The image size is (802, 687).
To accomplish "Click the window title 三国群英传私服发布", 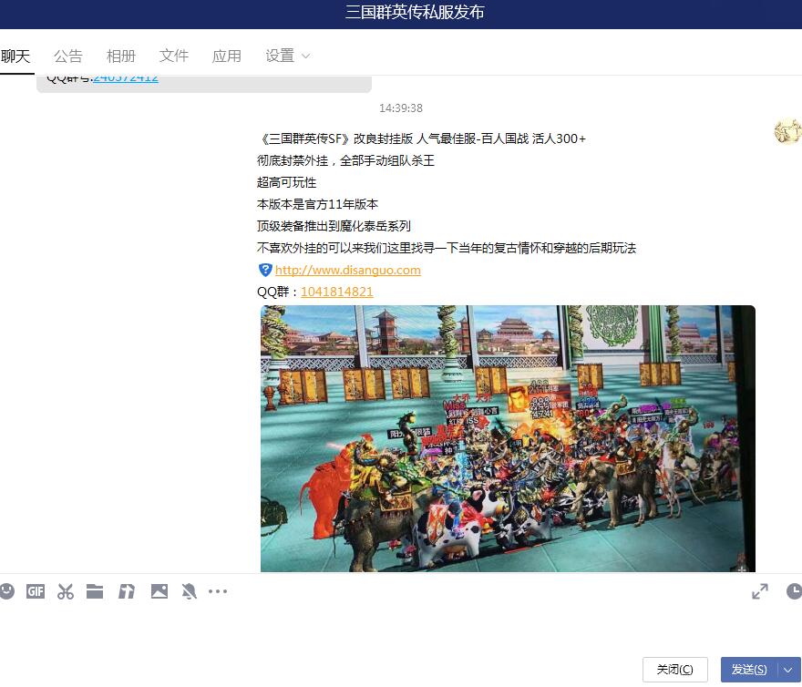I will 415,12.
